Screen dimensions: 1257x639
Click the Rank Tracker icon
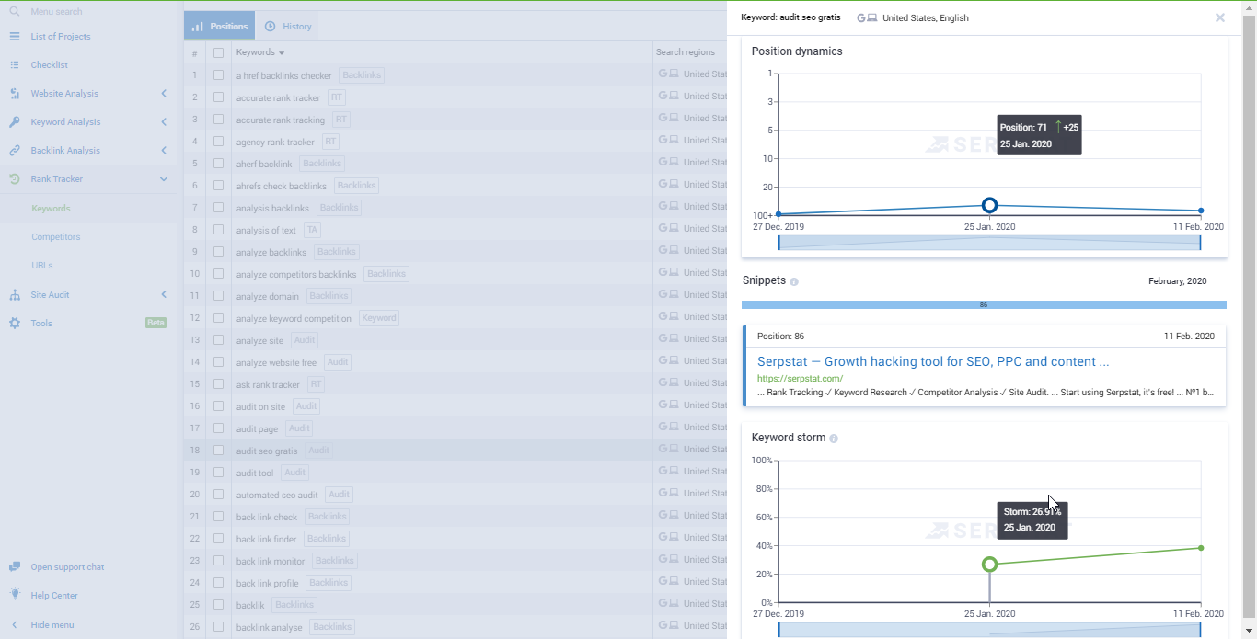(14, 178)
